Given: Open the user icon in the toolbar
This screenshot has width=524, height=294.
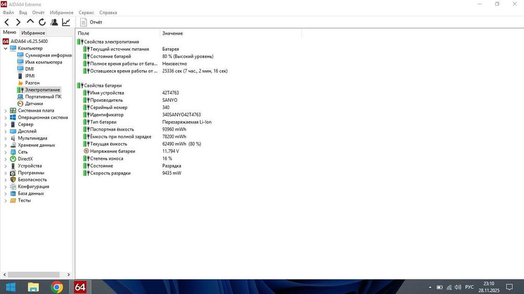Looking at the screenshot, I should tap(54, 22).
